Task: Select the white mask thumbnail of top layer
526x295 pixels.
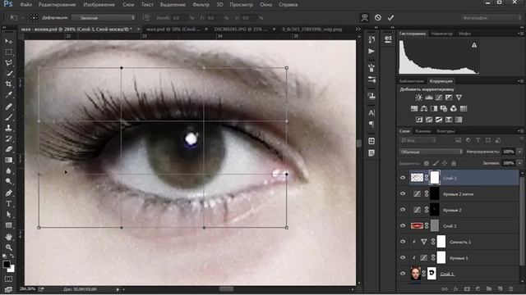Action: point(435,178)
